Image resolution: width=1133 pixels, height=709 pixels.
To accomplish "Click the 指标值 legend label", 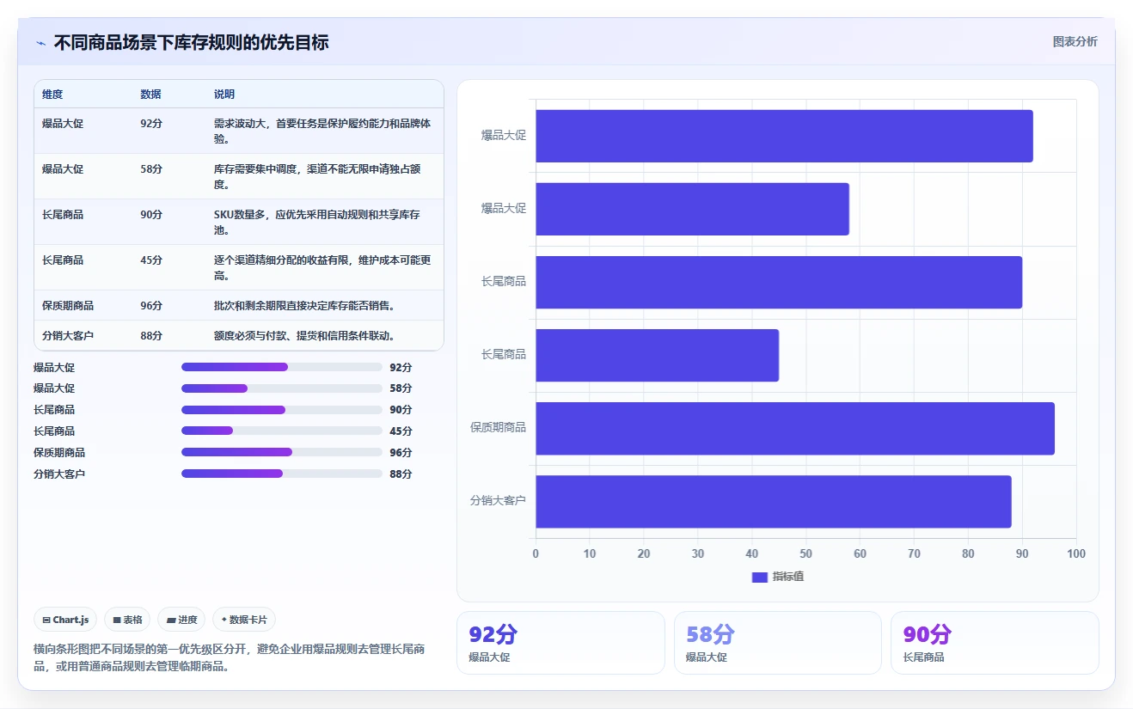I will [788, 577].
